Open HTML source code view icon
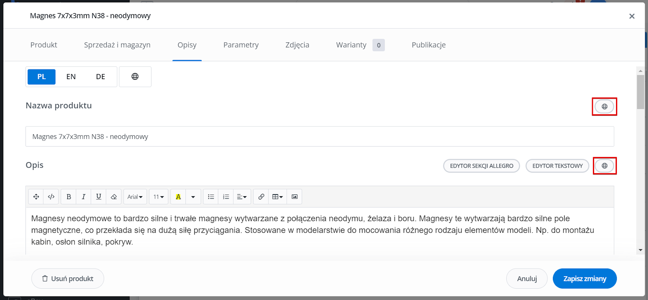Screen dimensions: 648x300 point(51,197)
